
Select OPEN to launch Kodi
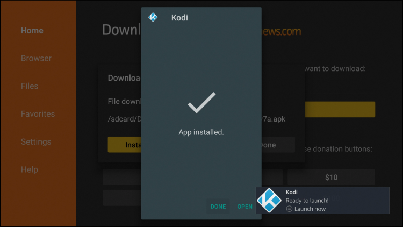244,207
